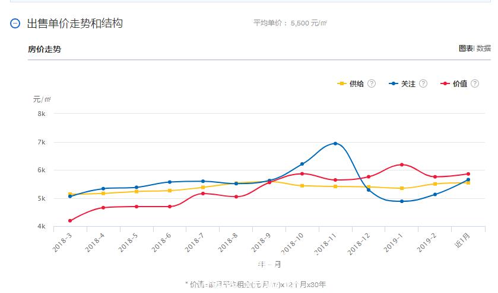
Task: Click help icon next to 价值
Action: click(475, 83)
